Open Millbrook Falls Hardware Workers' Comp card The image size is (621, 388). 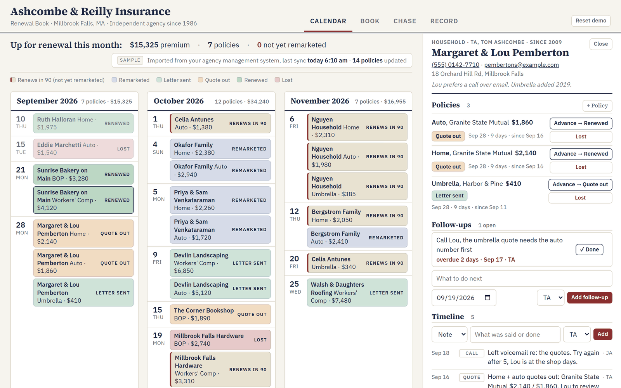coord(220,369)
